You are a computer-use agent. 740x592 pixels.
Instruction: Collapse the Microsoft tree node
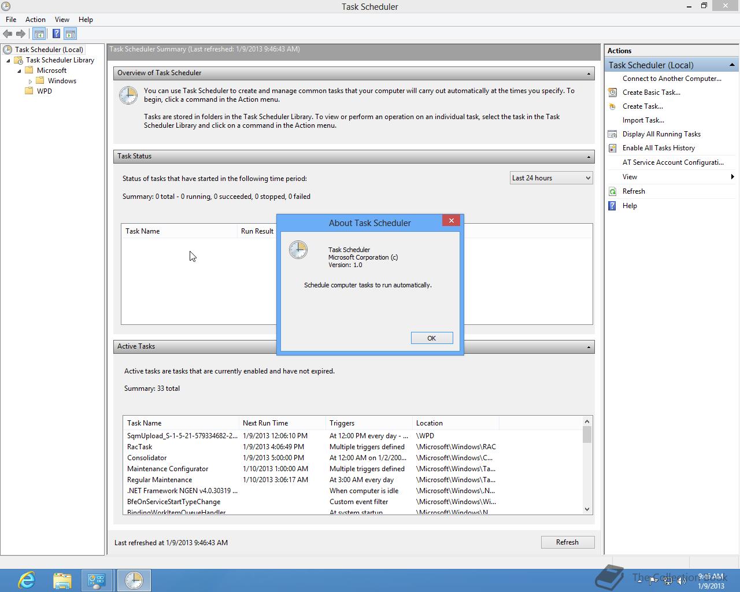(19, 71)
